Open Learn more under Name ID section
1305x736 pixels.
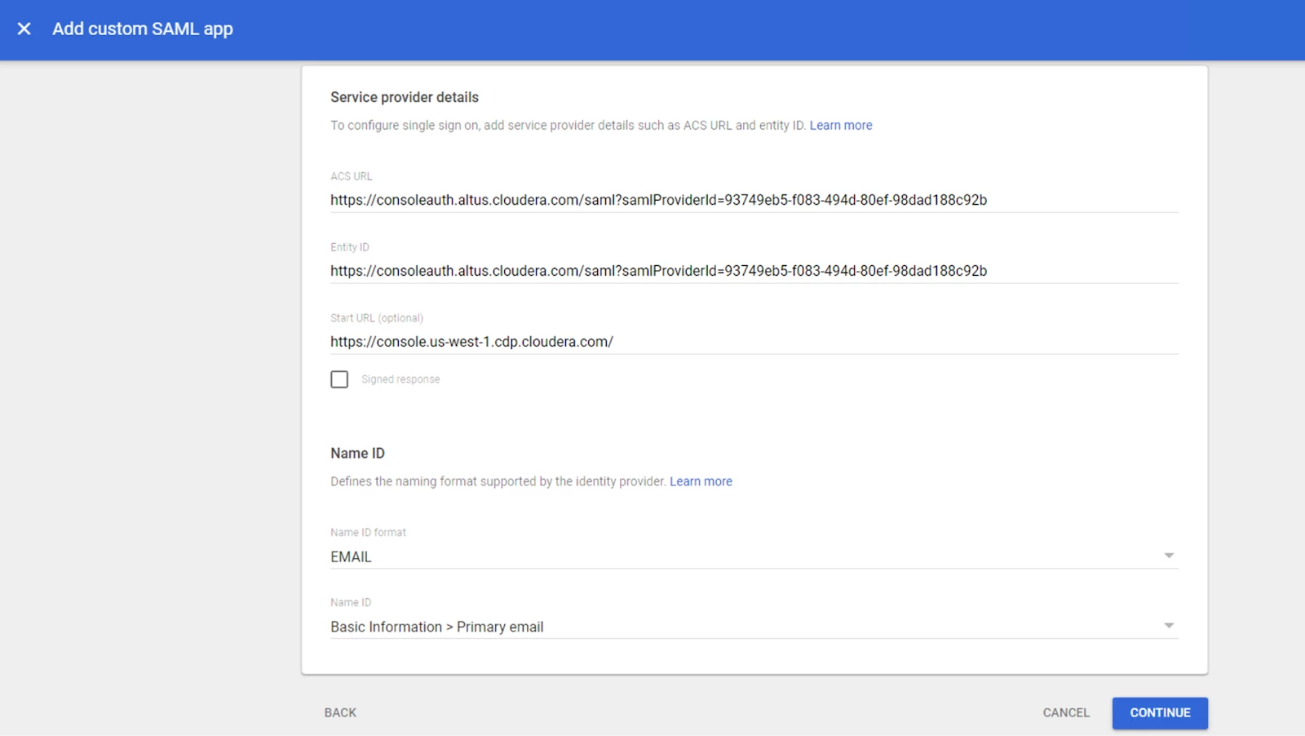(x=701, y=481)
